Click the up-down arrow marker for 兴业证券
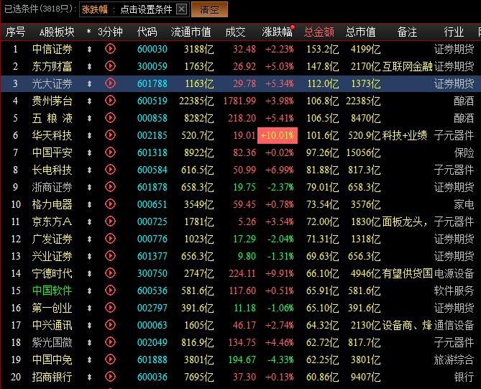This screenshot has width=481, height=389. pos(89,256)
